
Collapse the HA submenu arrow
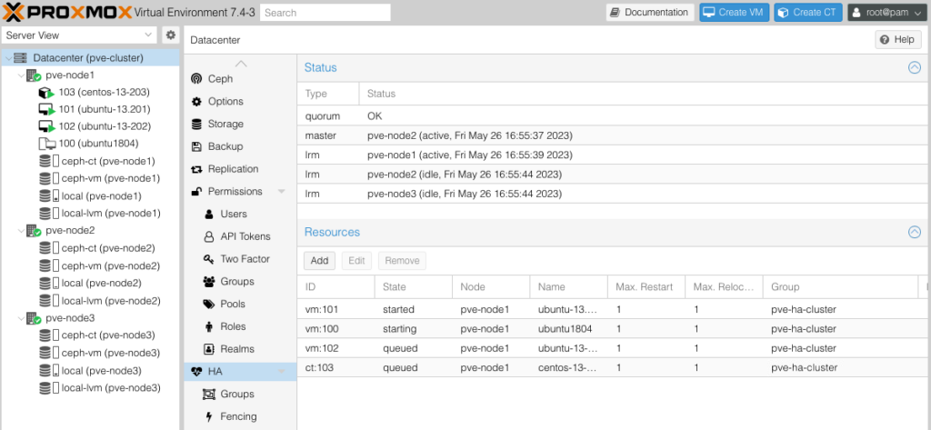282,372
